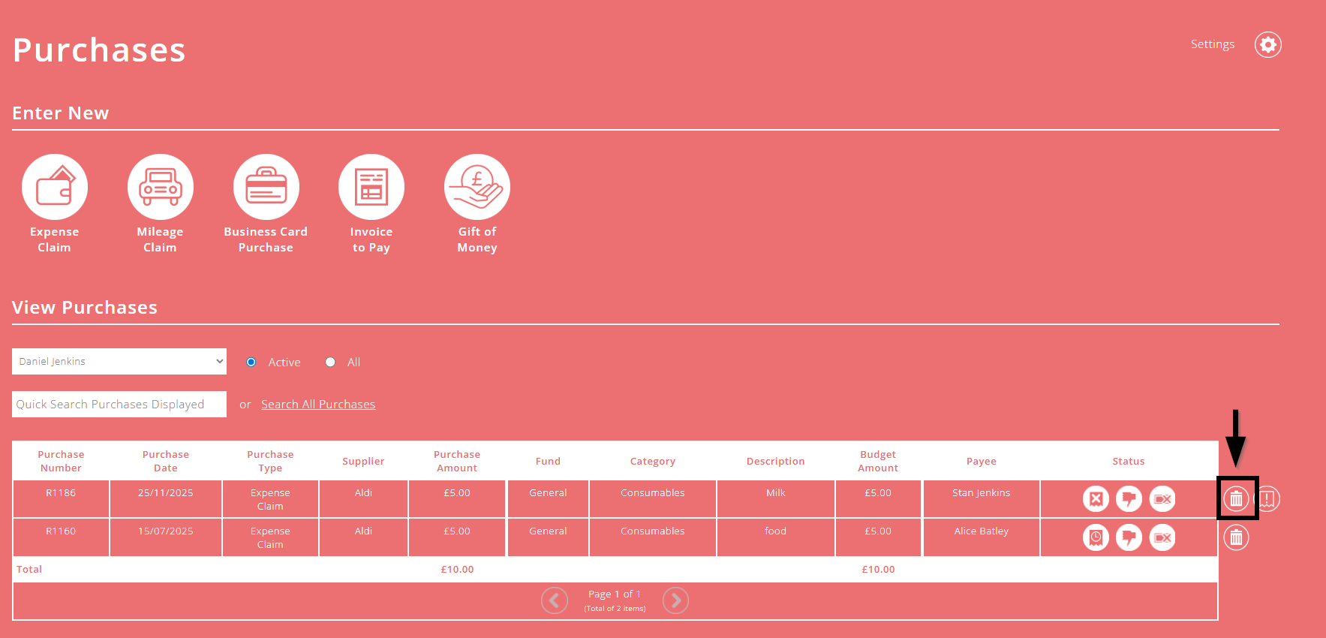The height and width of the screenshot is (638, 1326).
Task: Click the £10.00 purchase amount total
Action: pyautogui.click(x=457, y=569)
